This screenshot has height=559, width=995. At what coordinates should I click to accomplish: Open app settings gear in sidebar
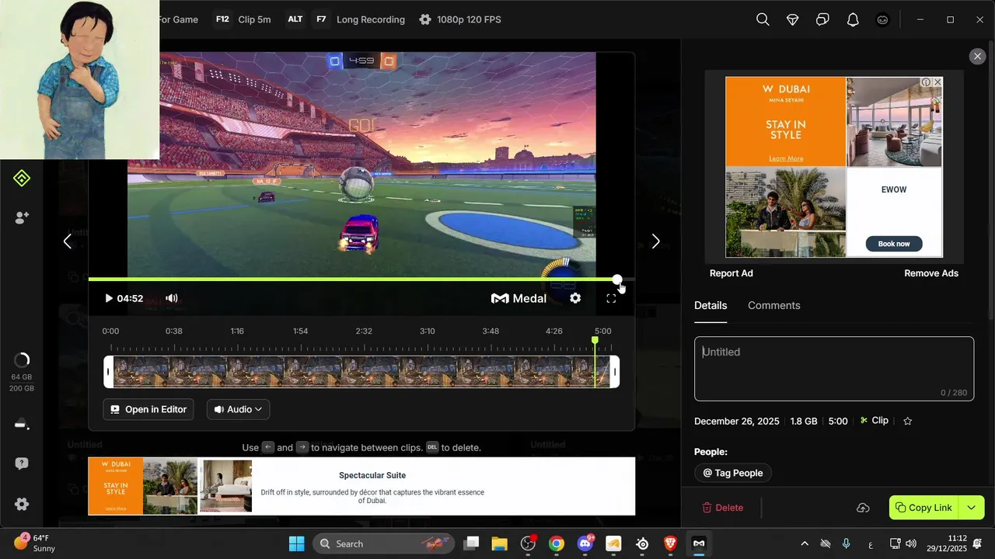coord(22,504)
